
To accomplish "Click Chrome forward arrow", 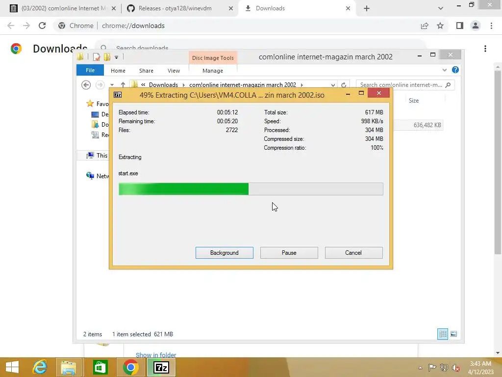I will [x=26, y=26].
